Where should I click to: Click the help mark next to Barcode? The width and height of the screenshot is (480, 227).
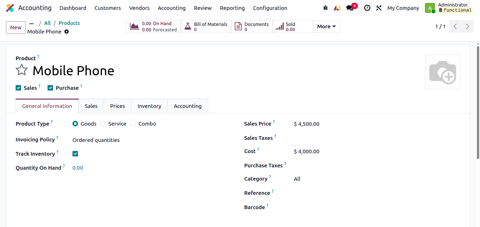click(267, 205)
